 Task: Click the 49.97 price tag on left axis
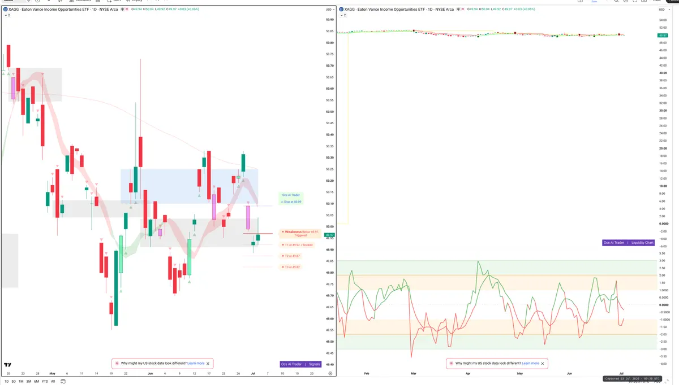pyautogui.click(x=330, y=235)
